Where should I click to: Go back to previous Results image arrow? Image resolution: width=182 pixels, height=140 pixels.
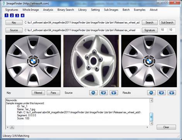[x=172, y=93]
